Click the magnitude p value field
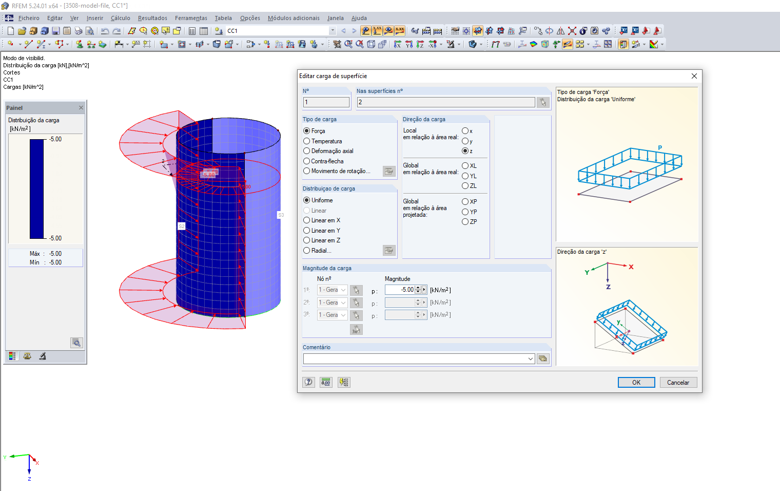Screen dimensions: 780x491 [400, 290]
